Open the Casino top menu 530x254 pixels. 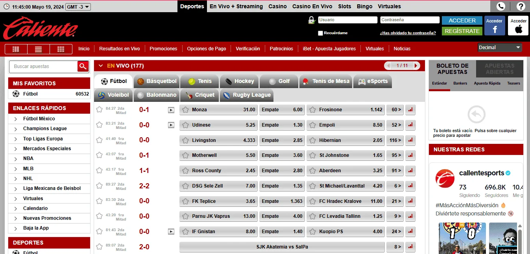(x=277, y=6)
